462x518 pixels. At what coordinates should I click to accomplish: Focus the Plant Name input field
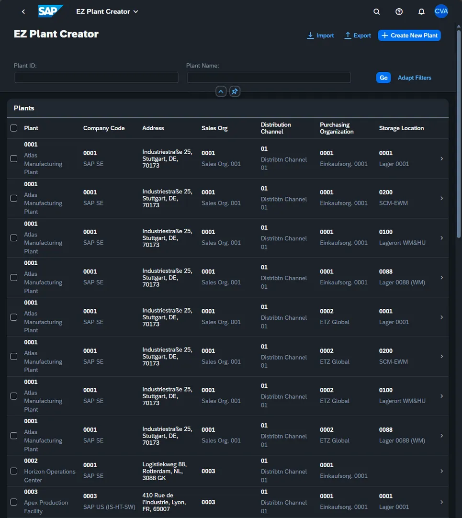point(269,78)
